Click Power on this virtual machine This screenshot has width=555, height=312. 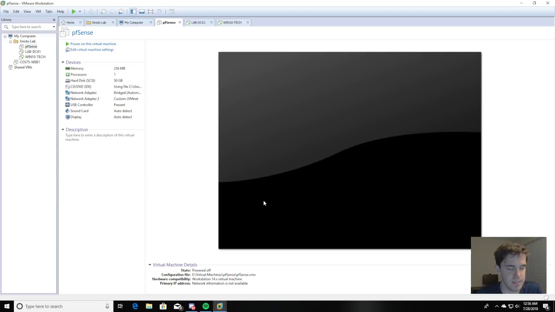[93, 44]
